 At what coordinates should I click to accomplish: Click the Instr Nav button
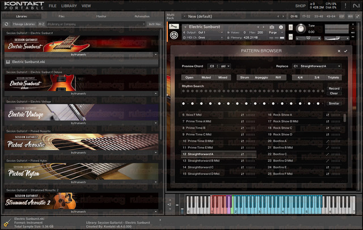pos(155,24)
